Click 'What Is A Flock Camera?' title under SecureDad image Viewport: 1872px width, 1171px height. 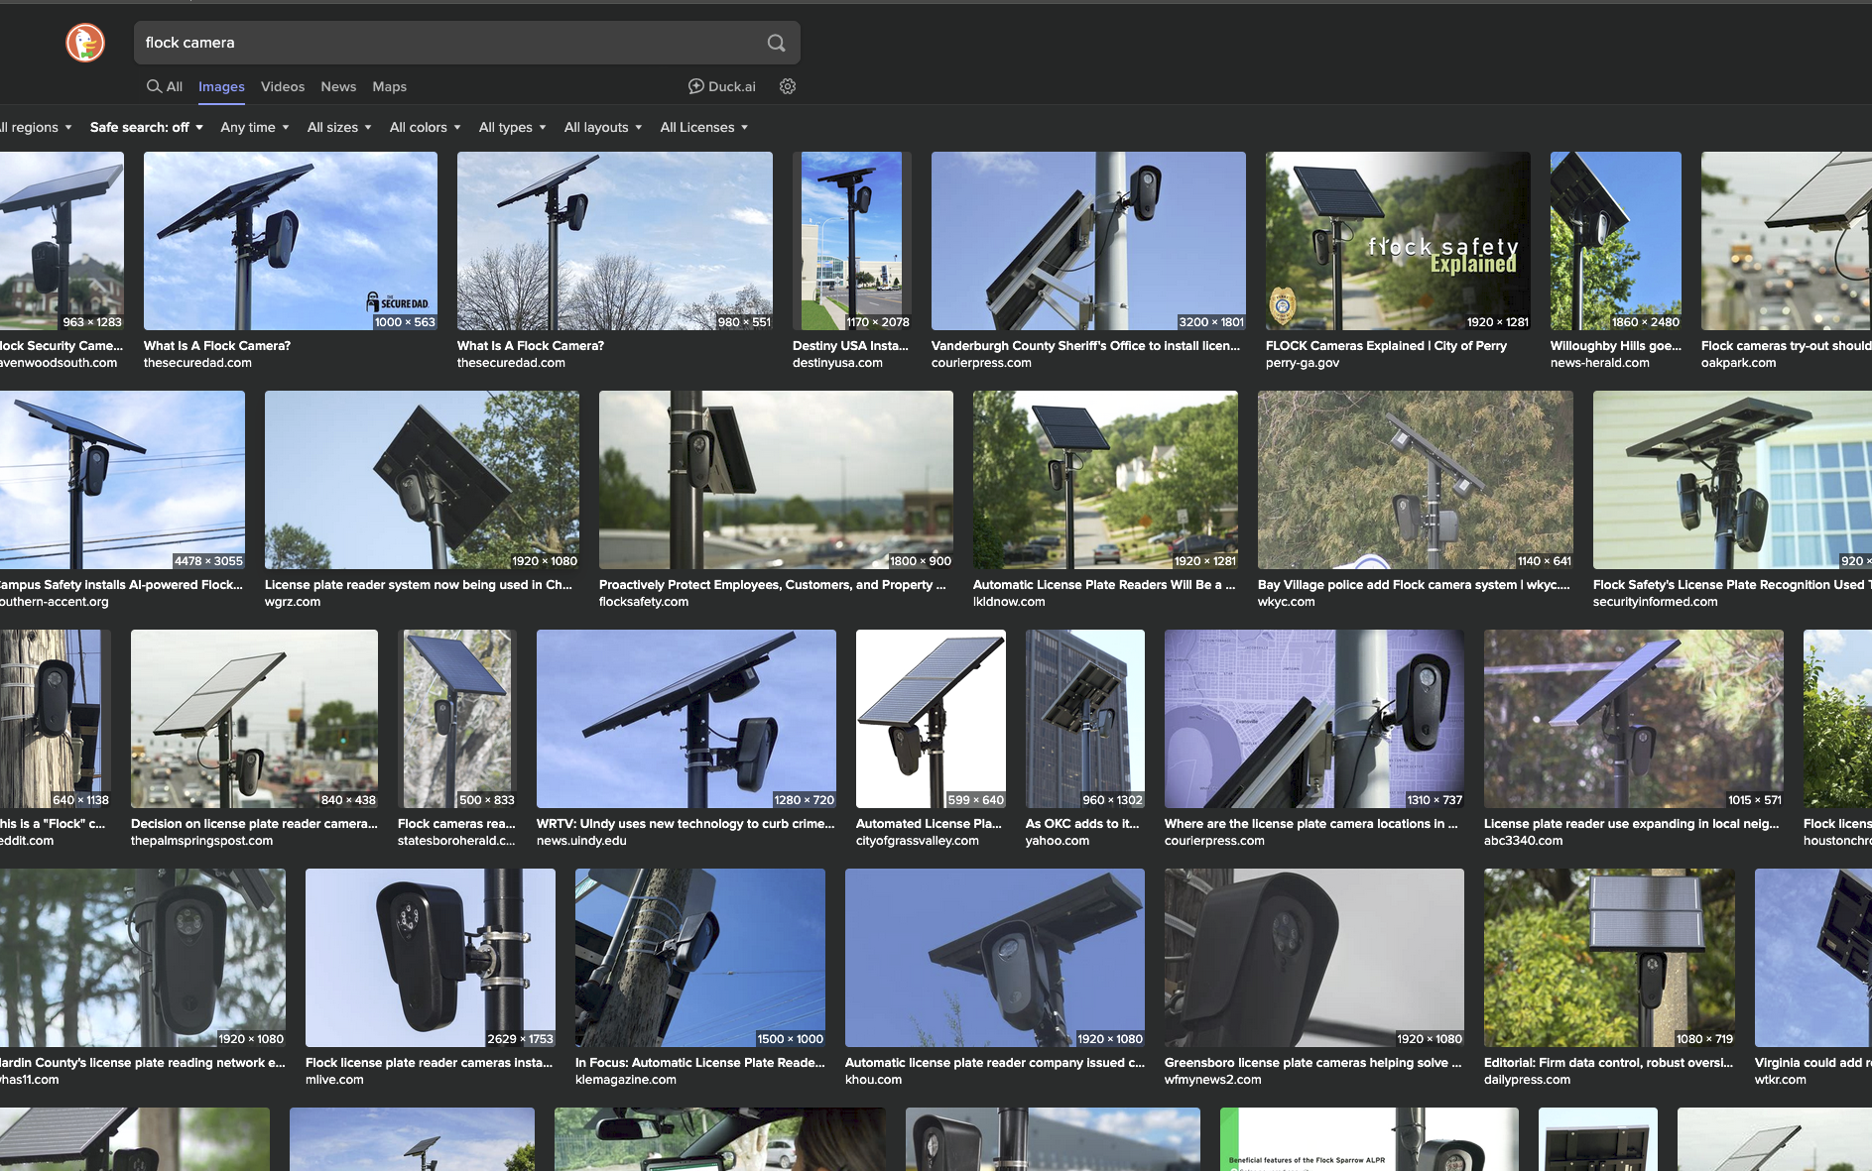(217, 346)
